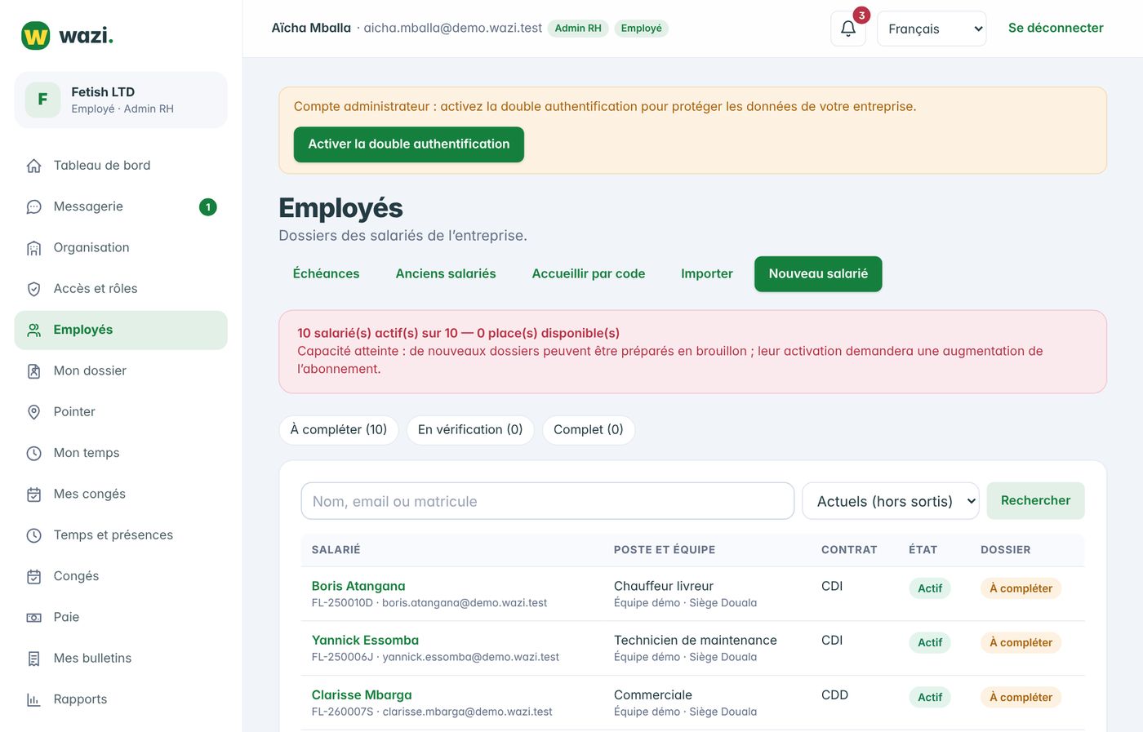The image size is (1143, 732).
Task: Click the Mes bulletins receipt icon
Action: tap(33, 659)
